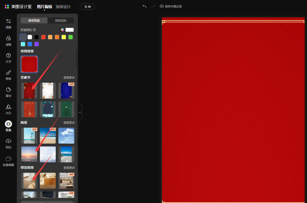Screen dimensions: 307x203
Task: Open the 素材 materials panel
Action: click(x=9, y=92)
